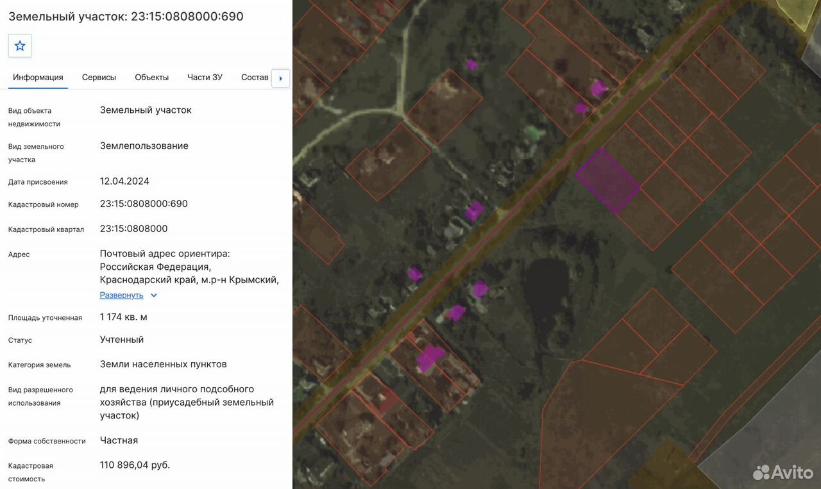Viewport: 821px width, 489px height.
Task: Select the highlighted purple parcel on the map
Action: [607, 181]
